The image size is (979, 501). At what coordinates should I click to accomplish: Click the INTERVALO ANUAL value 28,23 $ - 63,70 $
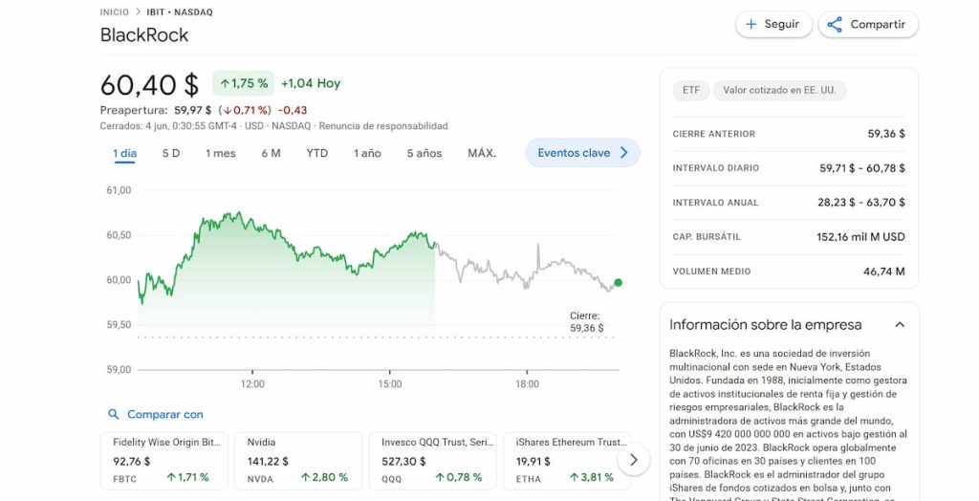point(862,203)
